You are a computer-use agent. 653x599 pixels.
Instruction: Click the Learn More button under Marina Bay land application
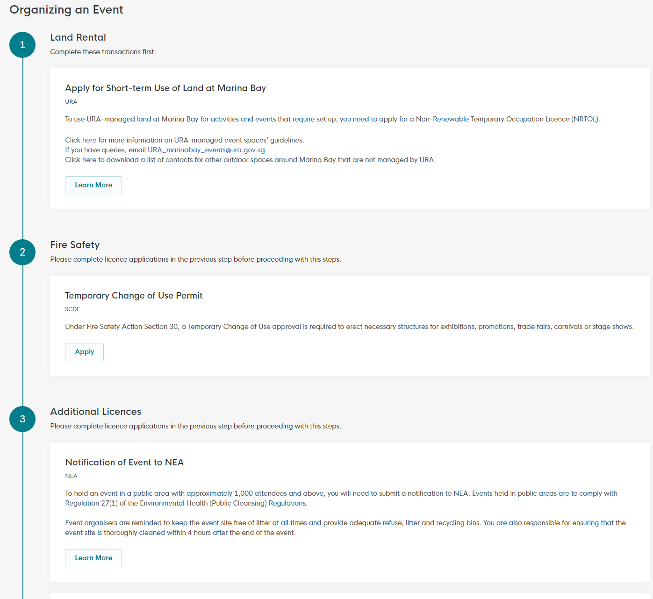93,185
